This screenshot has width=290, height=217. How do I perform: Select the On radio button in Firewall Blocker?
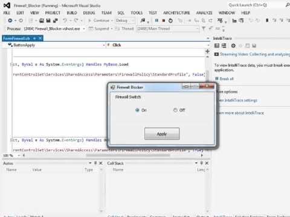[141, 110]
